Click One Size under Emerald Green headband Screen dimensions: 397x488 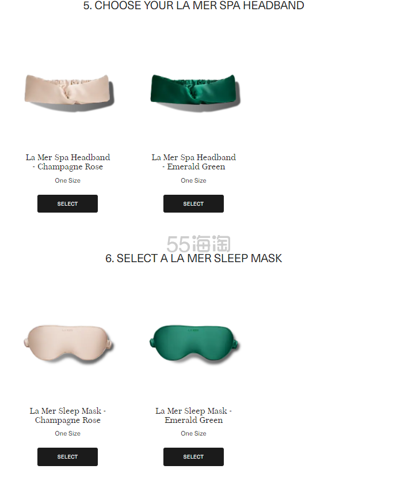click(194, 180)
